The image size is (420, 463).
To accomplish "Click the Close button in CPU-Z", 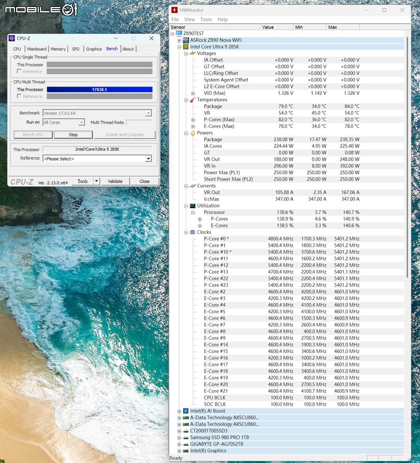I will pos(144,181).
